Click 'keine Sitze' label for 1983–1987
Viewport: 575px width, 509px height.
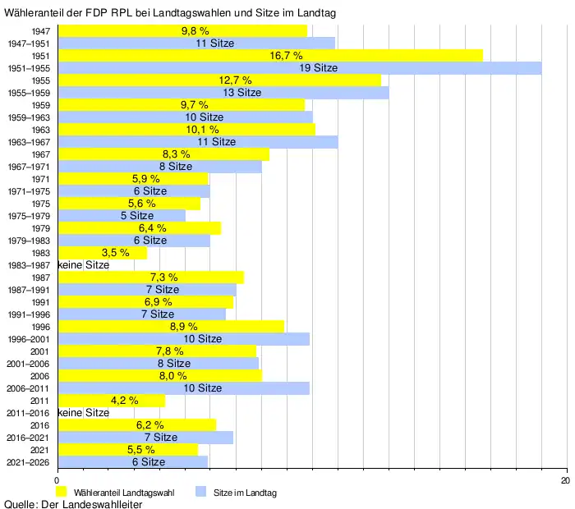[84, 265]
